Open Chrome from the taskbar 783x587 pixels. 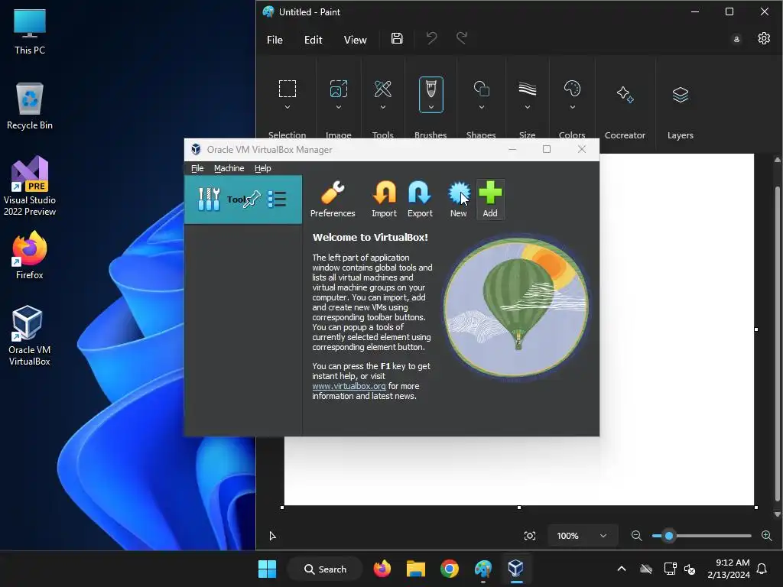[x=450, y=569]
